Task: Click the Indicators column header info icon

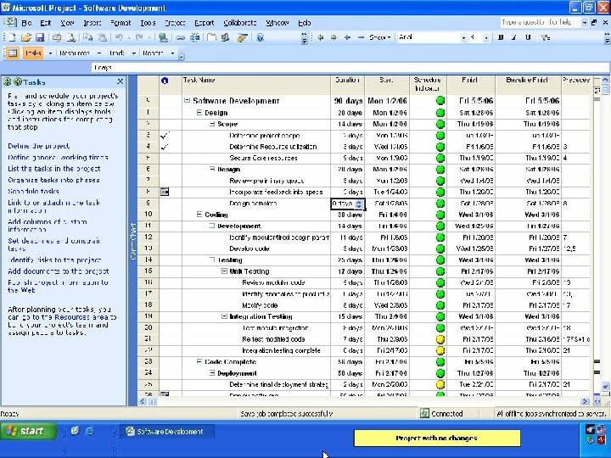Action: 165,81
